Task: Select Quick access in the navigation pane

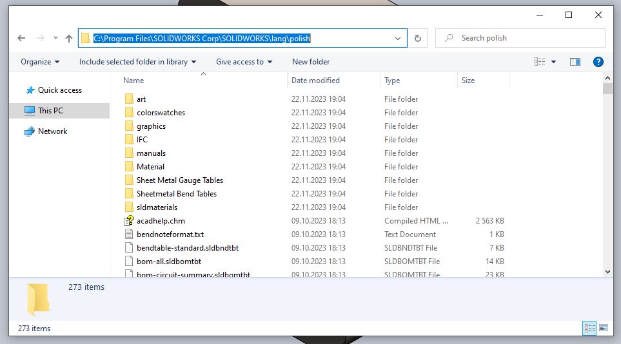Action: 59,90
